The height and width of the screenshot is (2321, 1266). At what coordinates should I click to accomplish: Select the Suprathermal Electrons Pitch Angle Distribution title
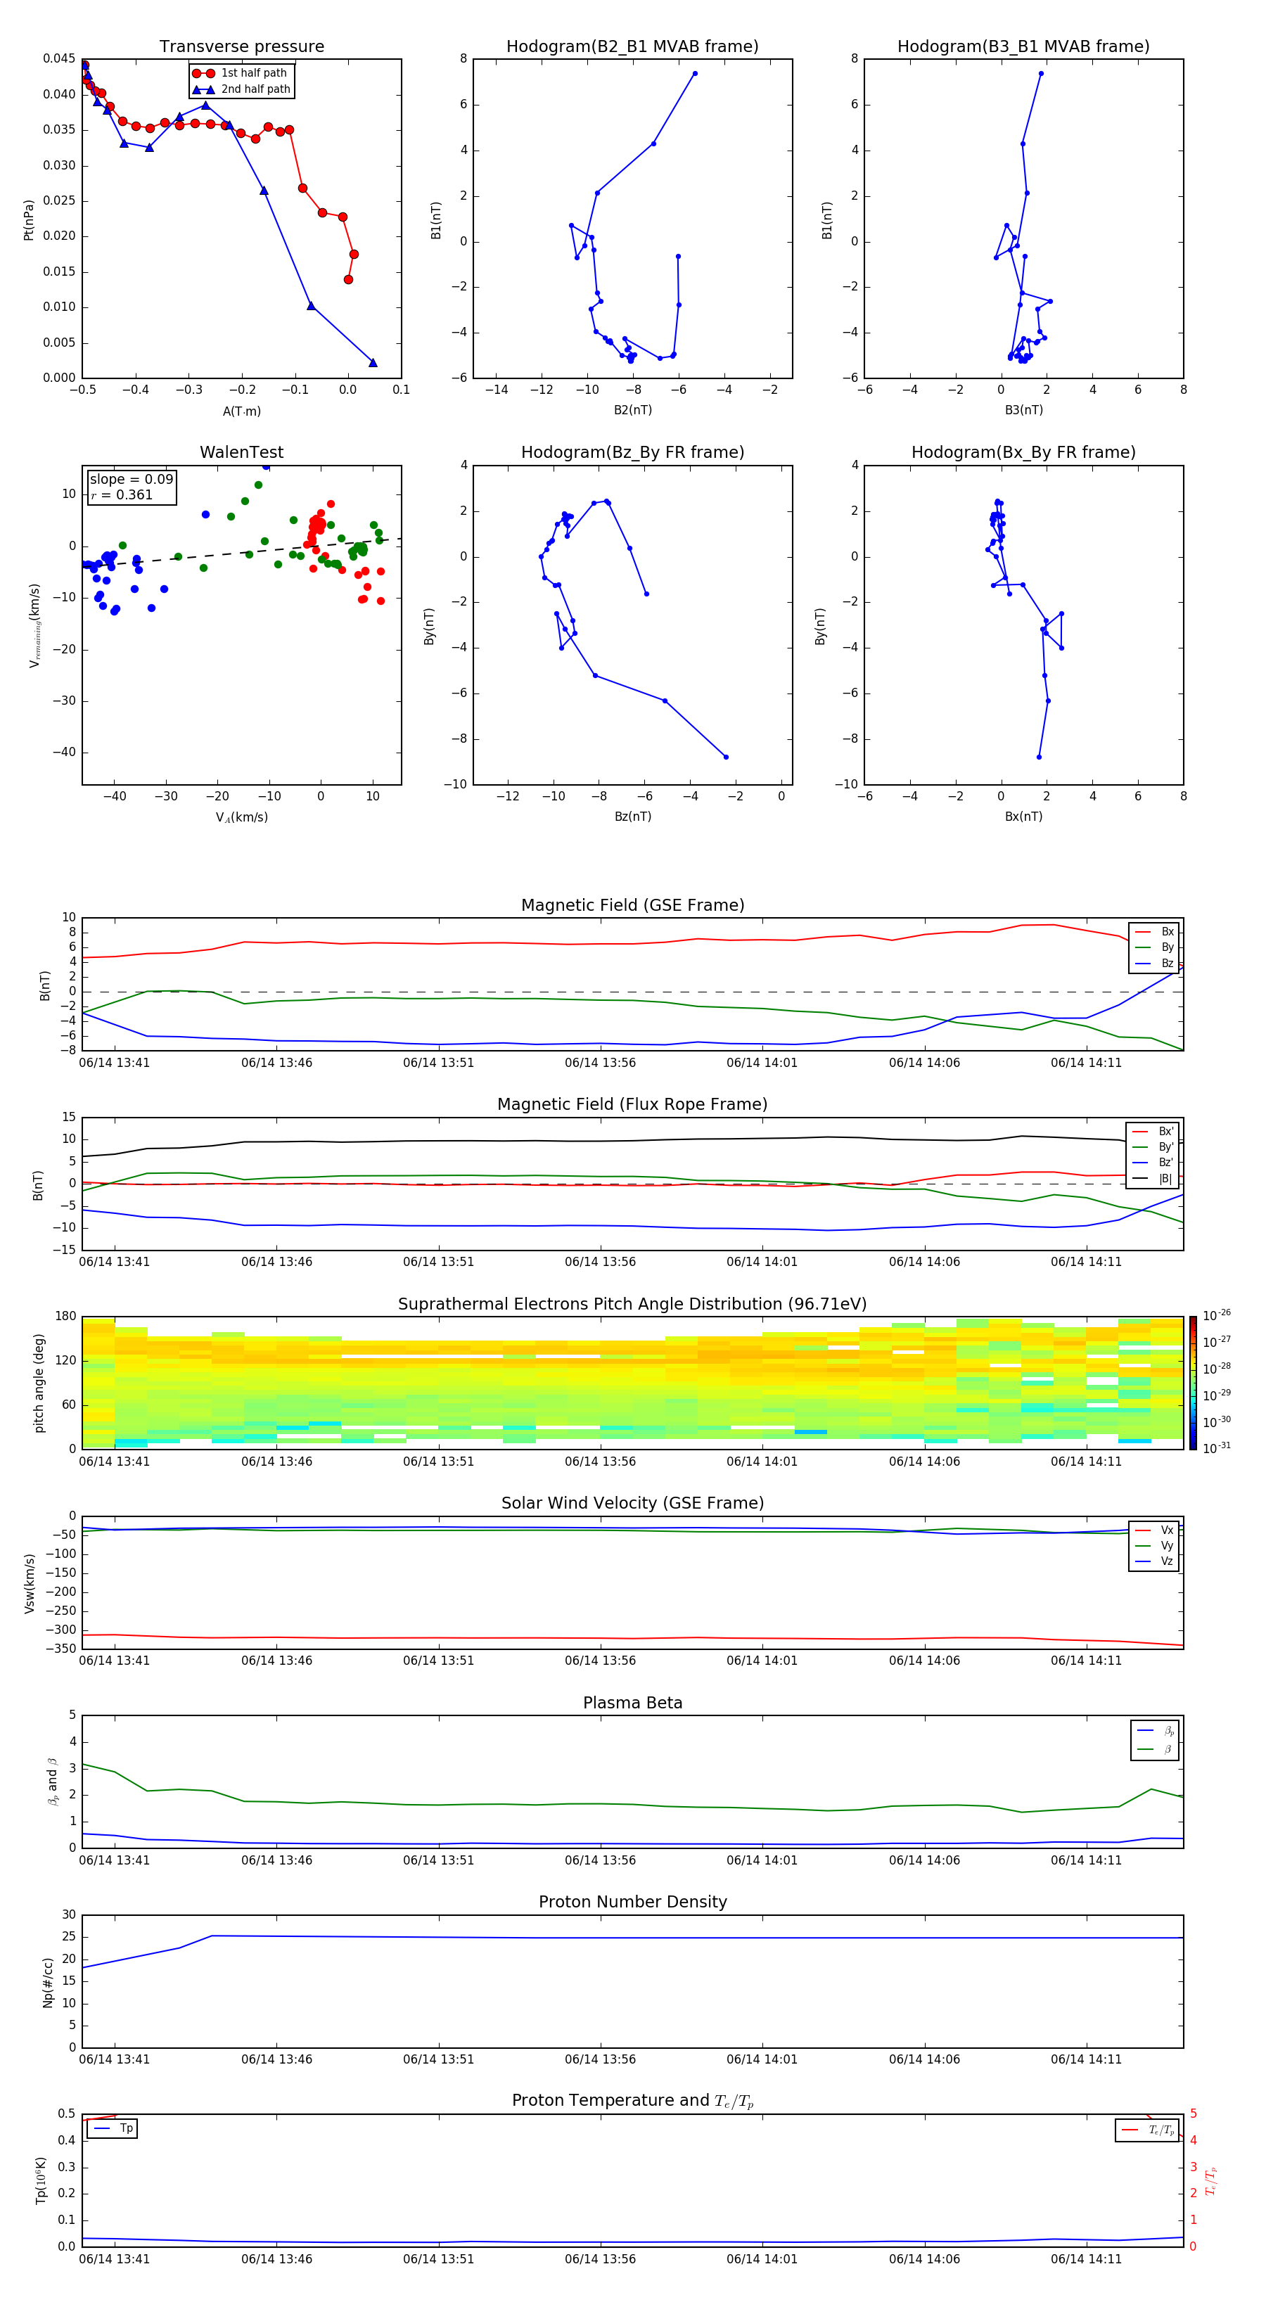pos(632,1305)
